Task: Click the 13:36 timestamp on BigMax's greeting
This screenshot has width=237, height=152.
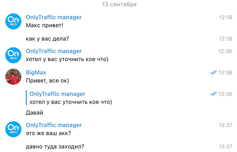Action: pos(225,73)
